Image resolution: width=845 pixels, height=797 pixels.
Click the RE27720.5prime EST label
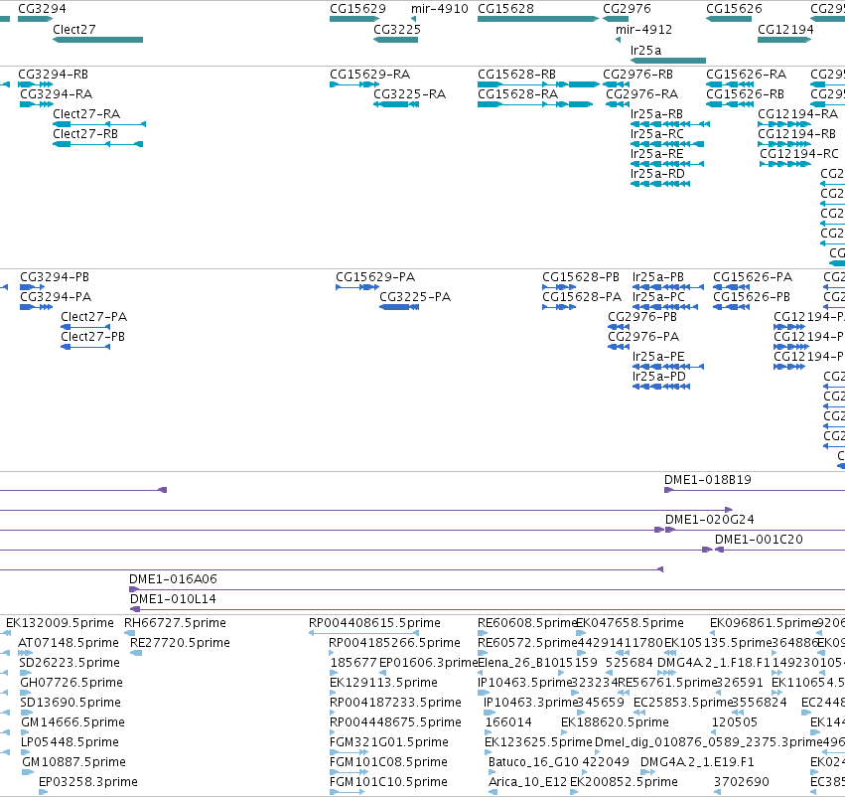pos(180,643)
